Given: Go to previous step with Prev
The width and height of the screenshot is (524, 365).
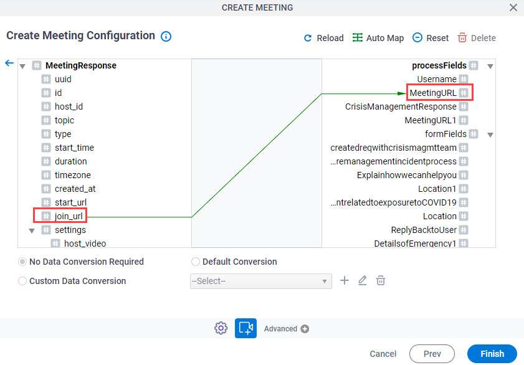Looking at the screenshot, I should 432,354.
